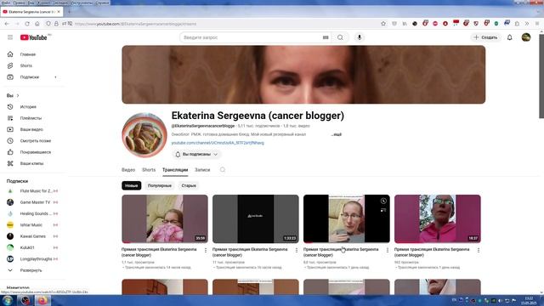The width and height of the screenshot is (544, 306).
Task: Add third video to Watch Later
Action: pyautogui.click(x=383, y=201)
